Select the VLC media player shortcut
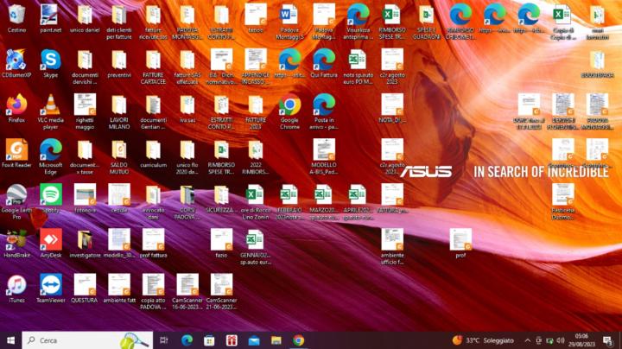This screenshot has width=622, height=349. 50,105
